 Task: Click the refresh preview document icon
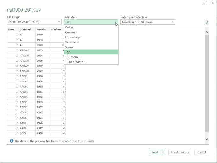(x=206, y=22)
